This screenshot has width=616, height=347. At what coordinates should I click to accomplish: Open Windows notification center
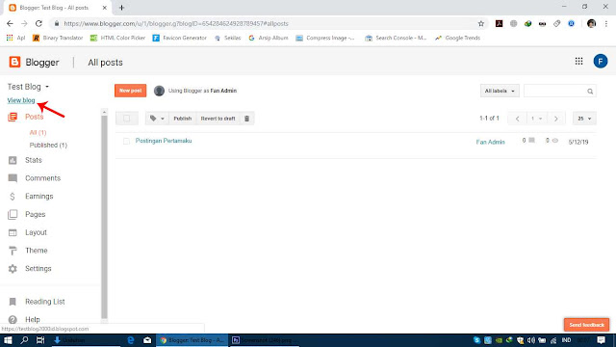[601, 340]
